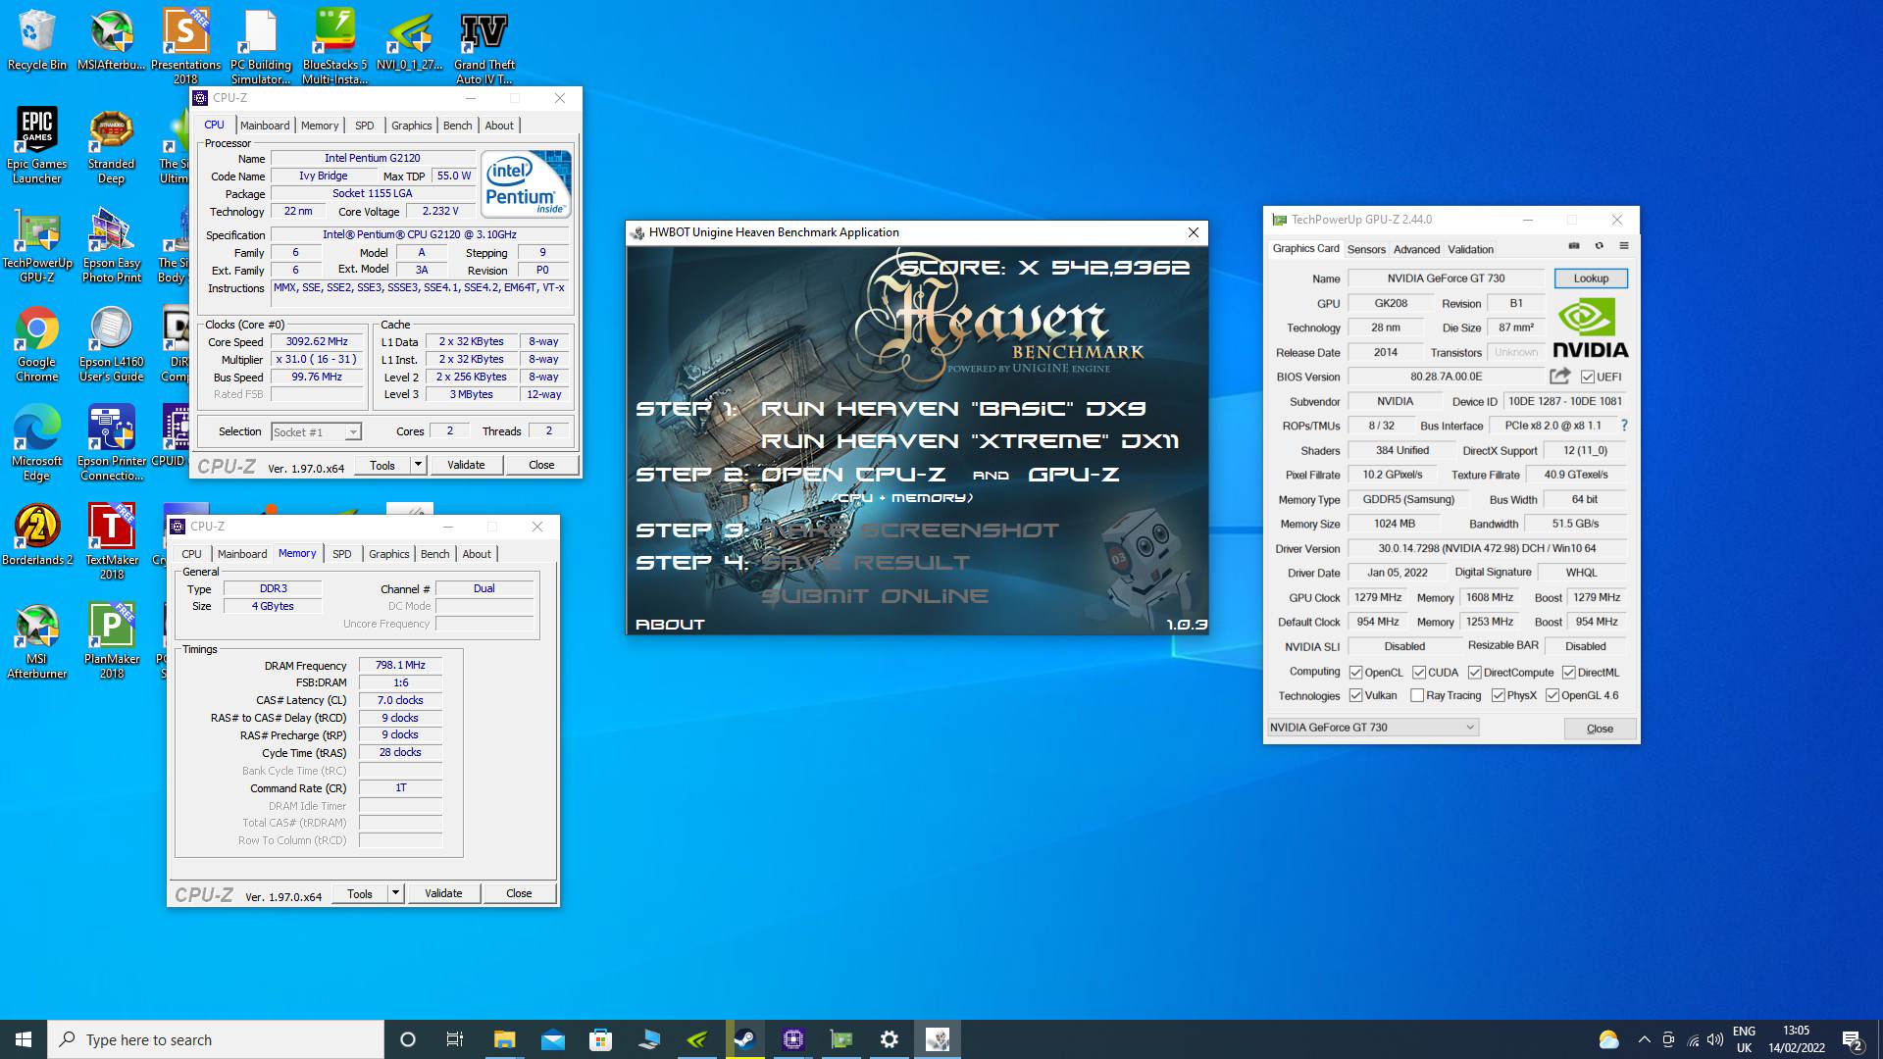The image size is (1883, 1059).
Task: Toggle the DirectML checkbox
Action: click(1568, 673)
